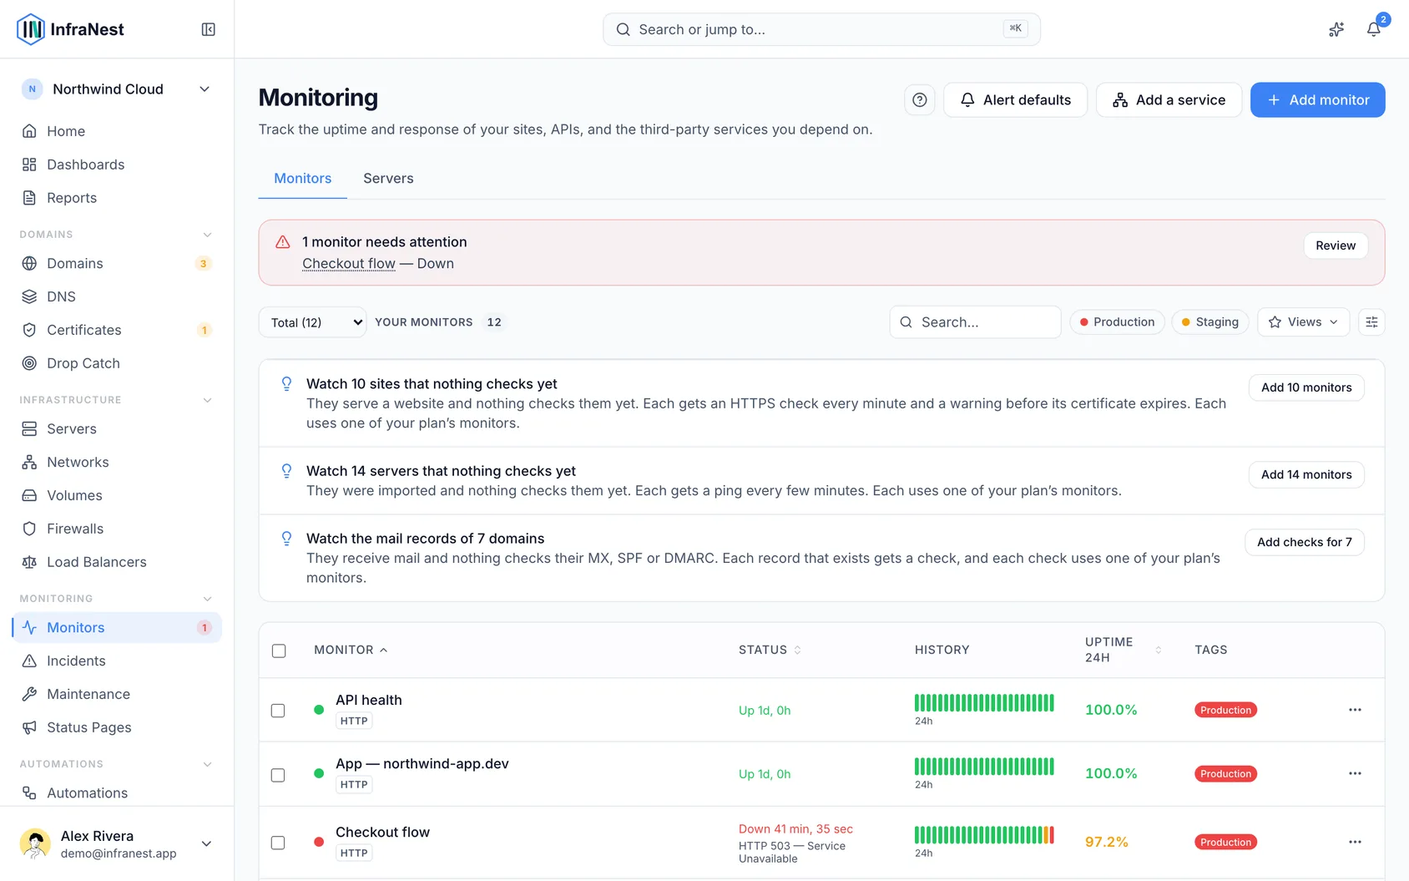1409x881 pixels.
Task: Select all monitors with the header checkbox
Action: tap(279, 651)
